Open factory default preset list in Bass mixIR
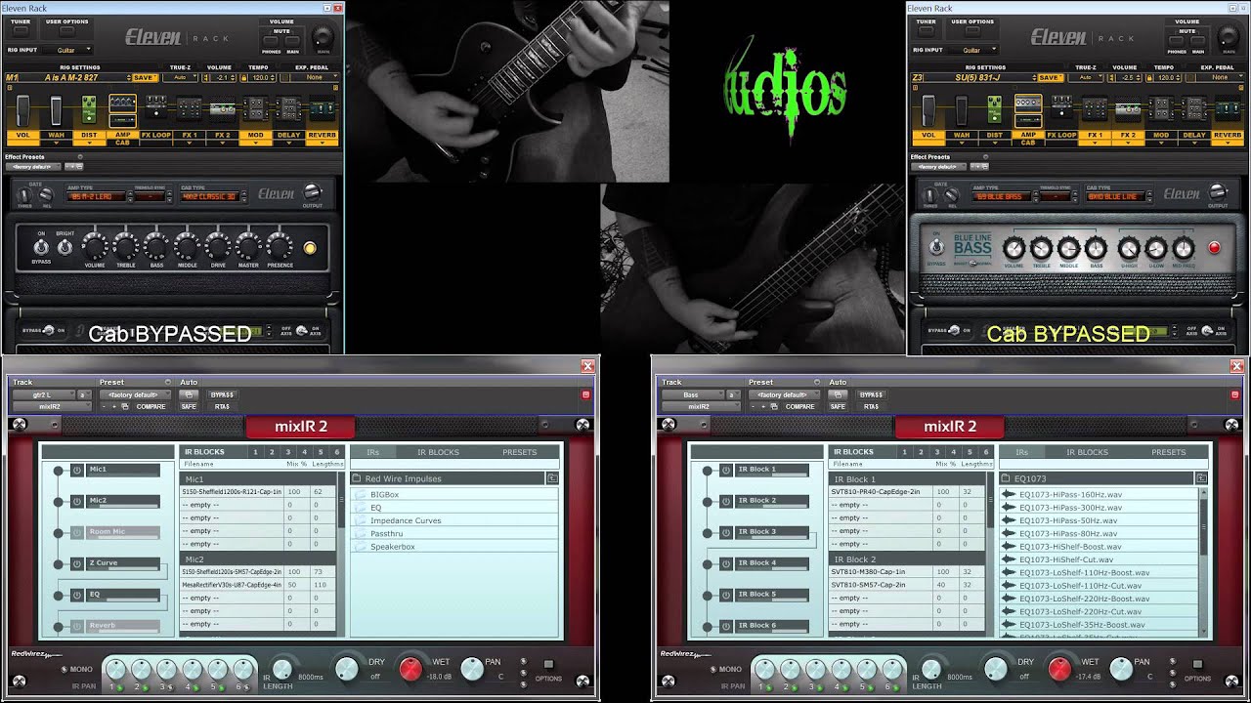 click(x=785, y=394)
